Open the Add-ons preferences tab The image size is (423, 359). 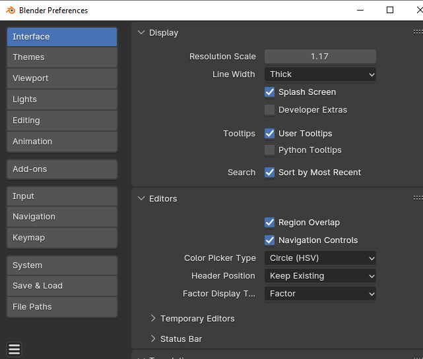point(61,169)
